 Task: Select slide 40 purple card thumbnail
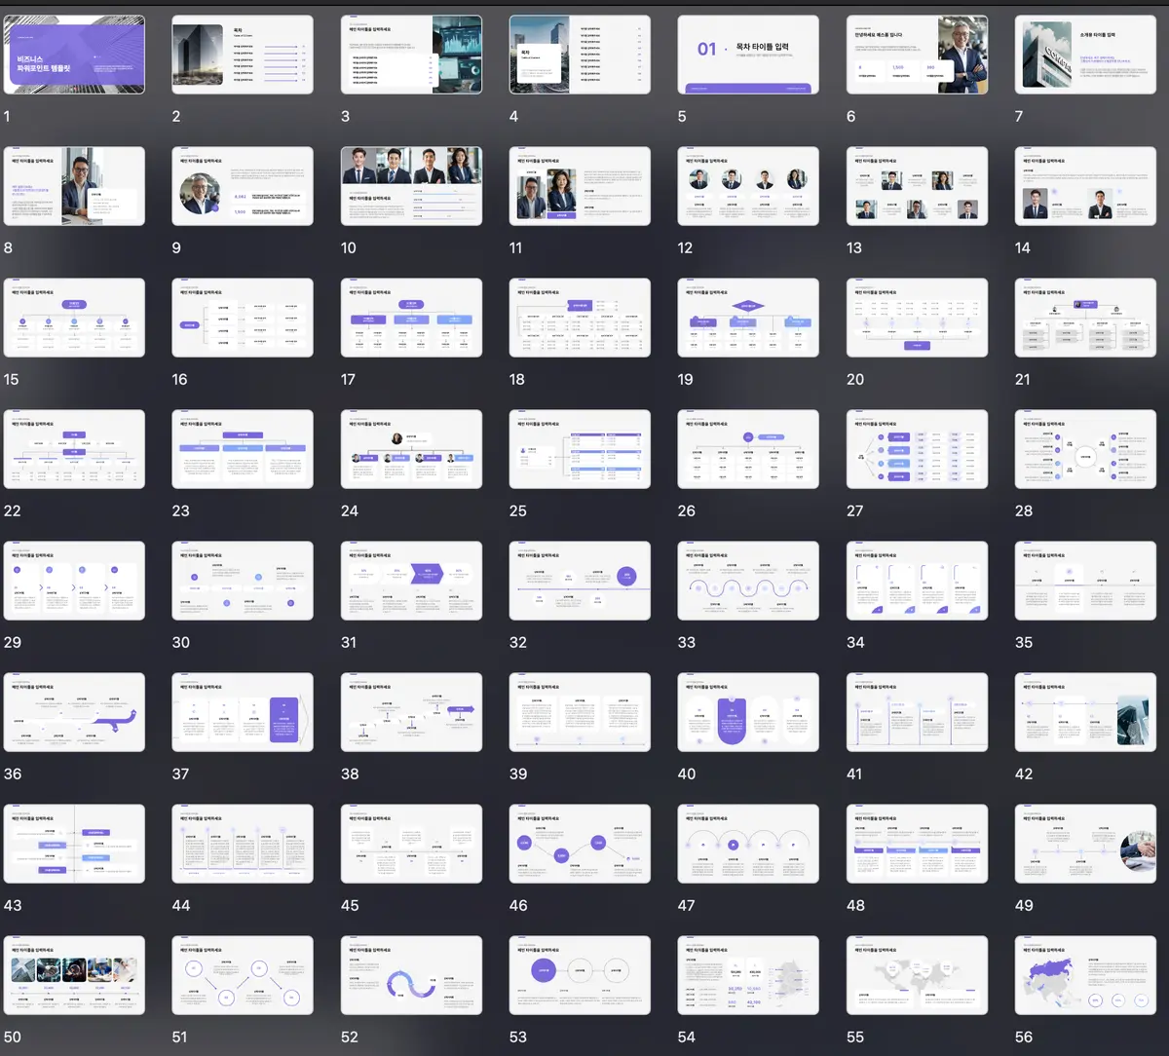click(748, 712)
